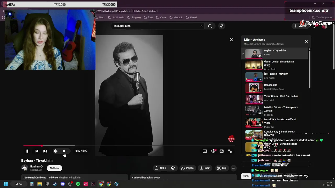
Task: Mute the video via speaker icon
Action: pos(55,151)
